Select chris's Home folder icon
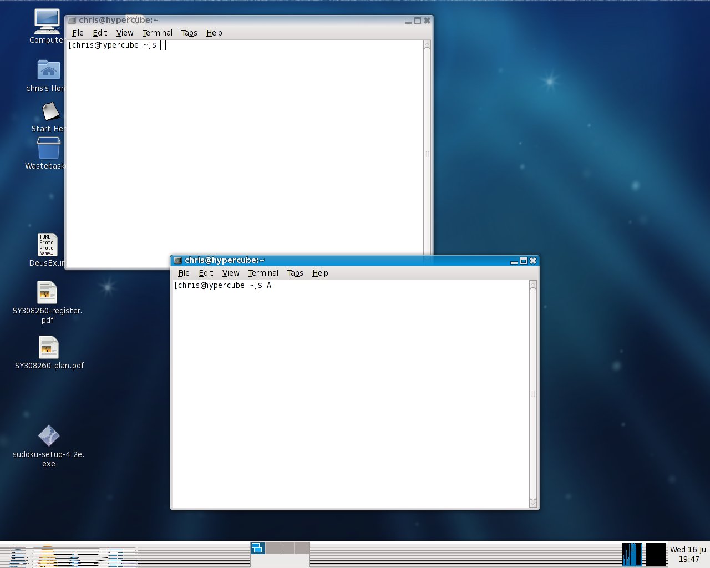 point(48,70)
